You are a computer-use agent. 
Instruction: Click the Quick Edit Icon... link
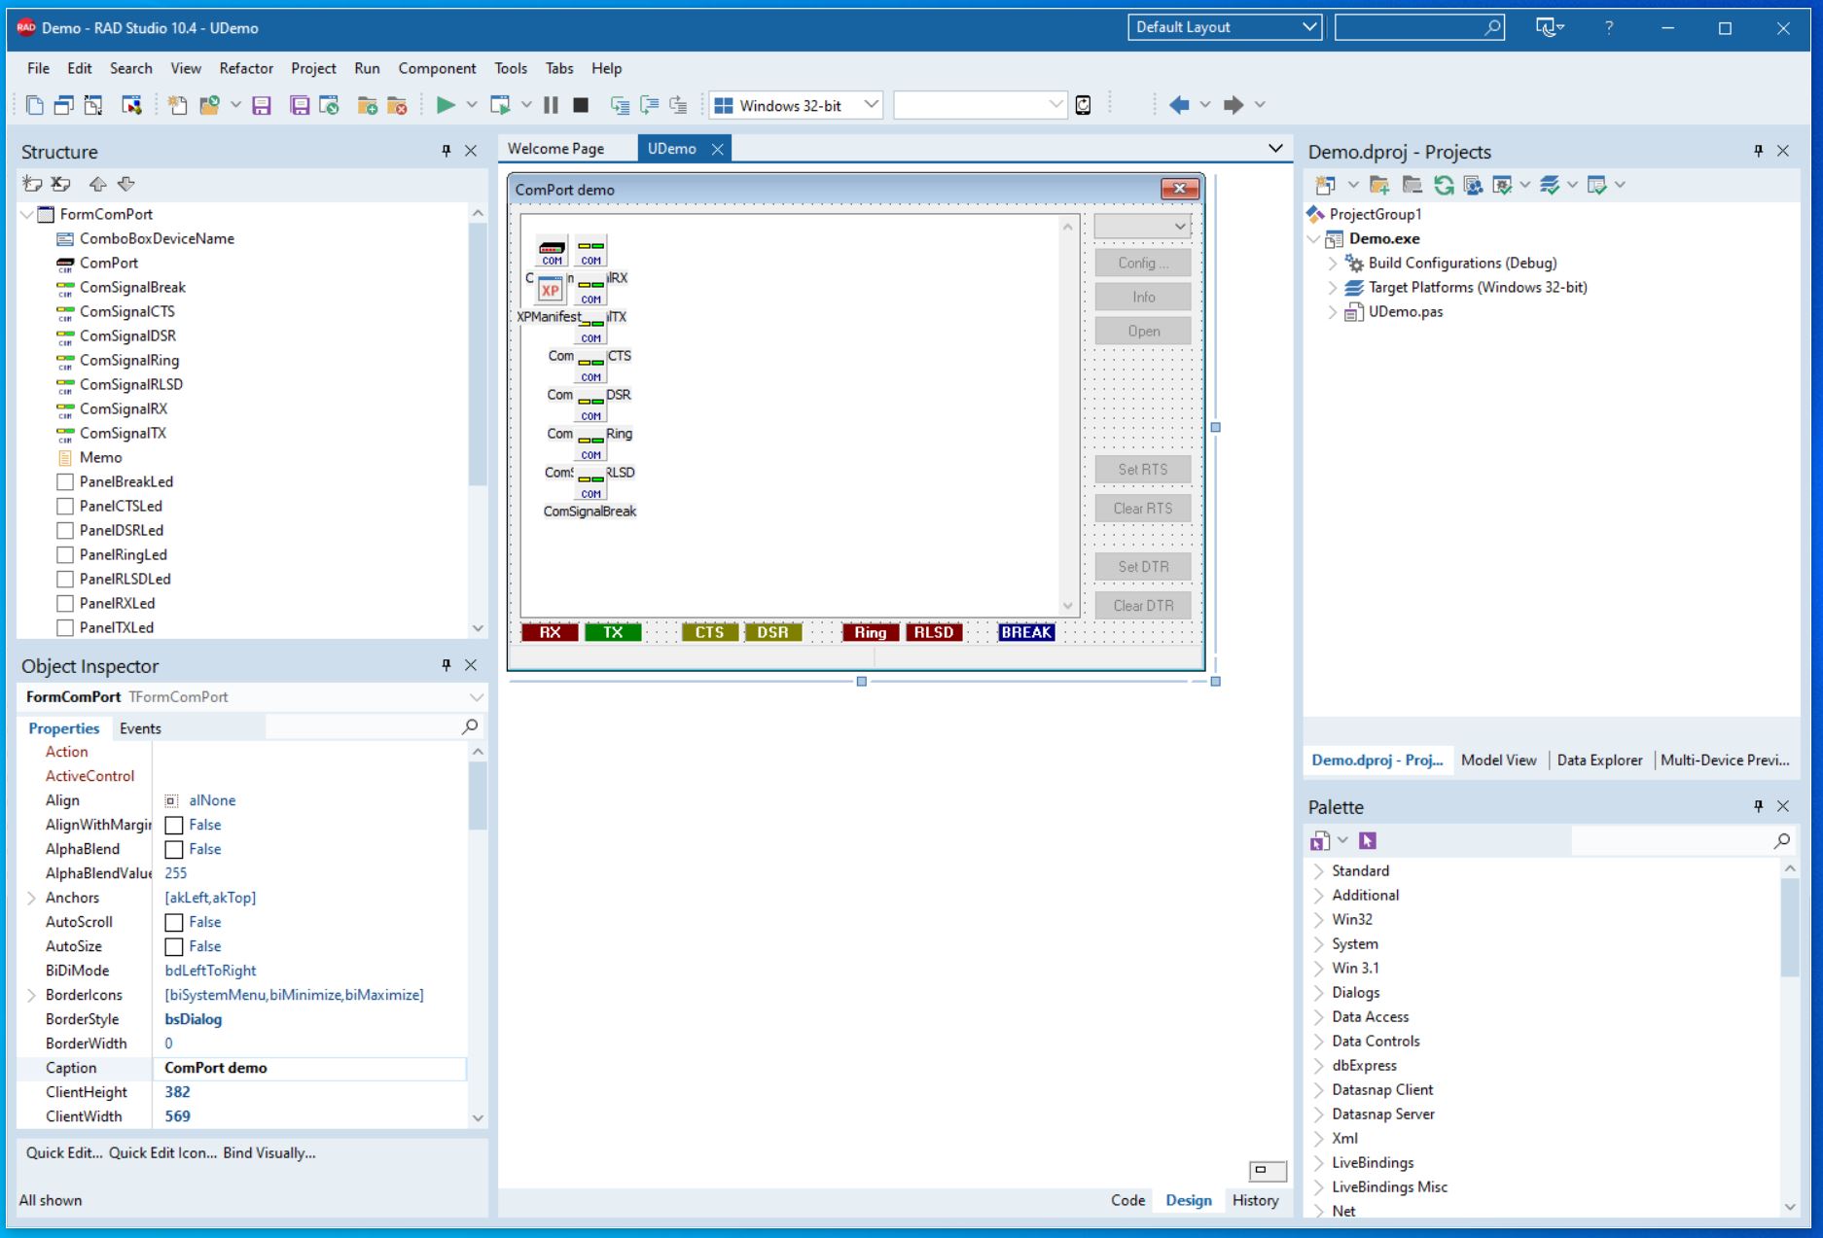(162, 1153)
